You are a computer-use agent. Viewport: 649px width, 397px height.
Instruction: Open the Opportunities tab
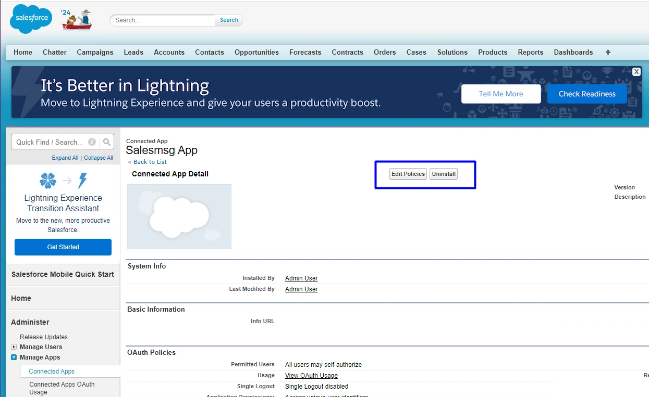tap(256, 52)
